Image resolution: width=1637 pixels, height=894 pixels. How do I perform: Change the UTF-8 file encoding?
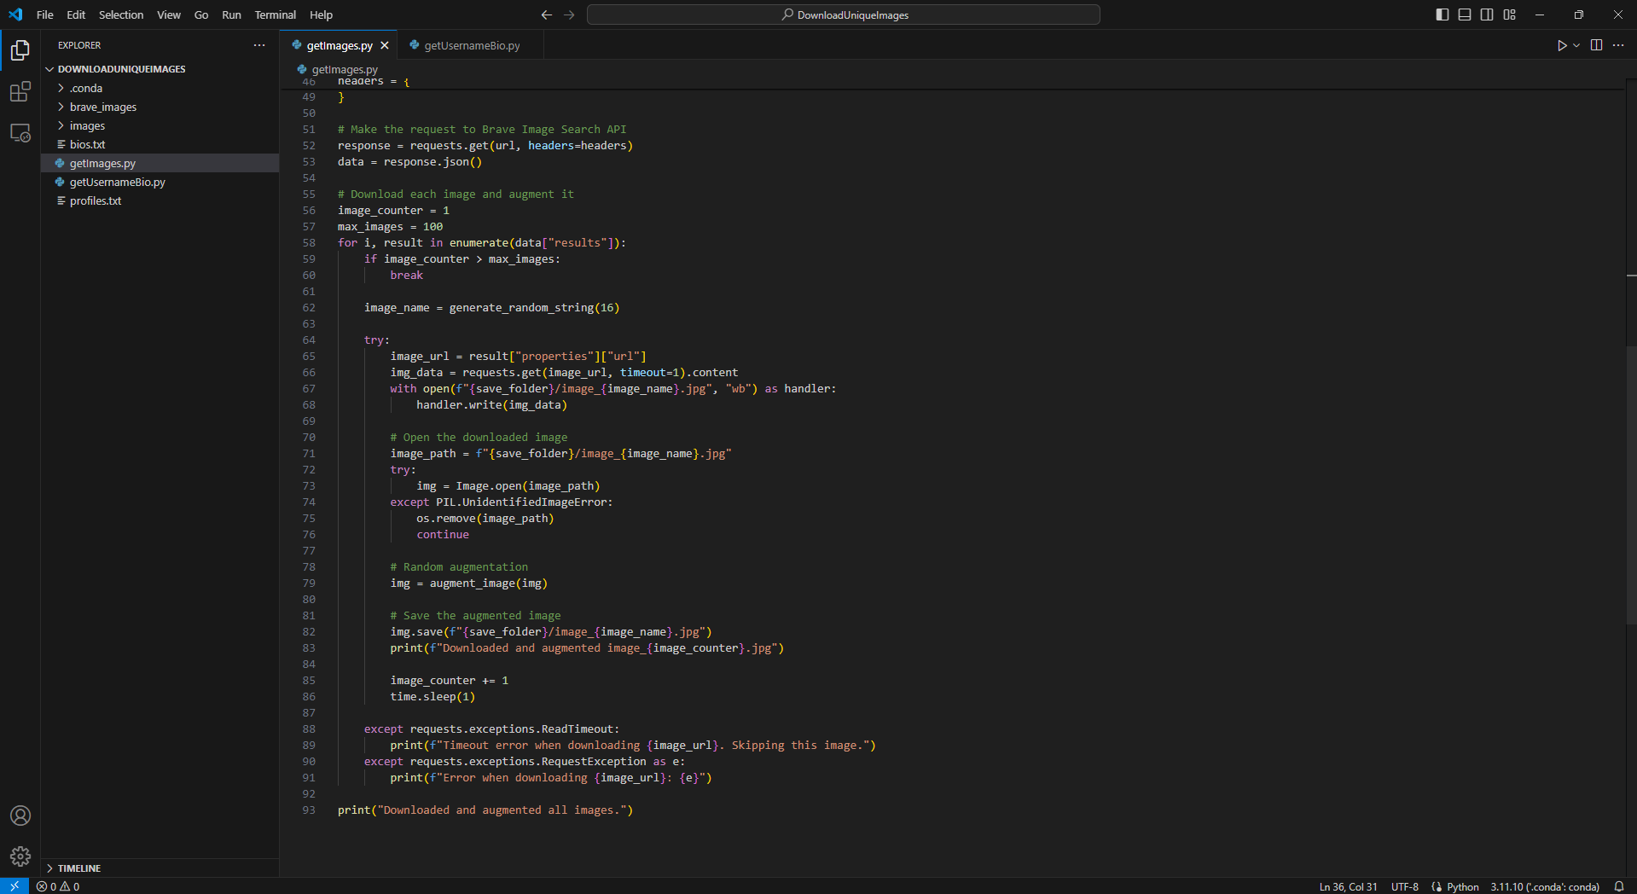point(1404,886)
